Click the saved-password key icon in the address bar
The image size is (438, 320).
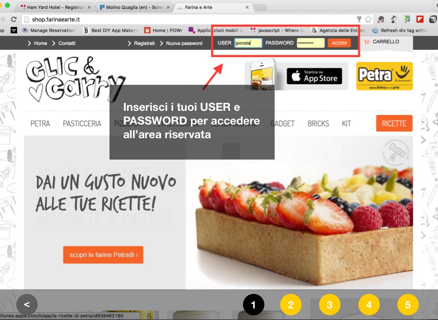tap(359, 19)
